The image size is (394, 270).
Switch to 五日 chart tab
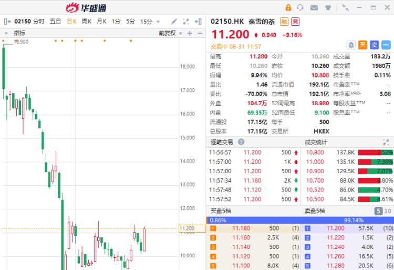tap(55, 22)
